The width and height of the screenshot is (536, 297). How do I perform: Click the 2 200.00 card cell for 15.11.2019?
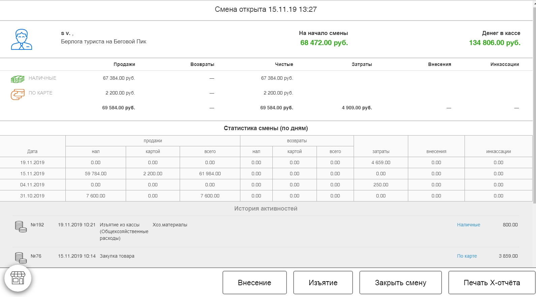tap(153, 174)
